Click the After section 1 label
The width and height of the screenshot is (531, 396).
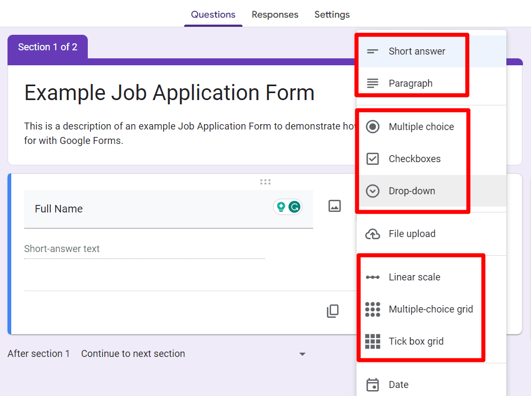pos(39,354)
